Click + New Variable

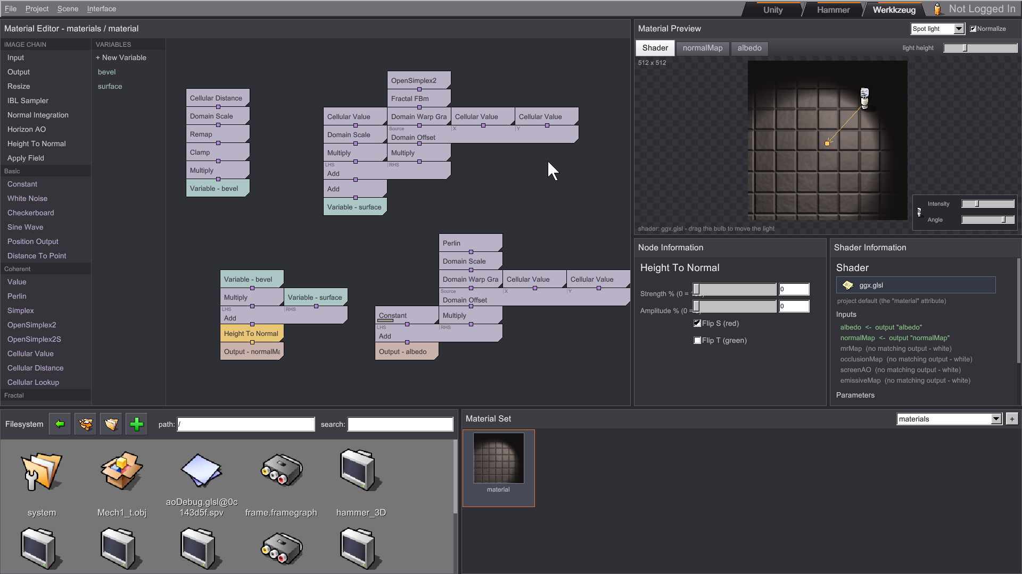click(121, 57)
